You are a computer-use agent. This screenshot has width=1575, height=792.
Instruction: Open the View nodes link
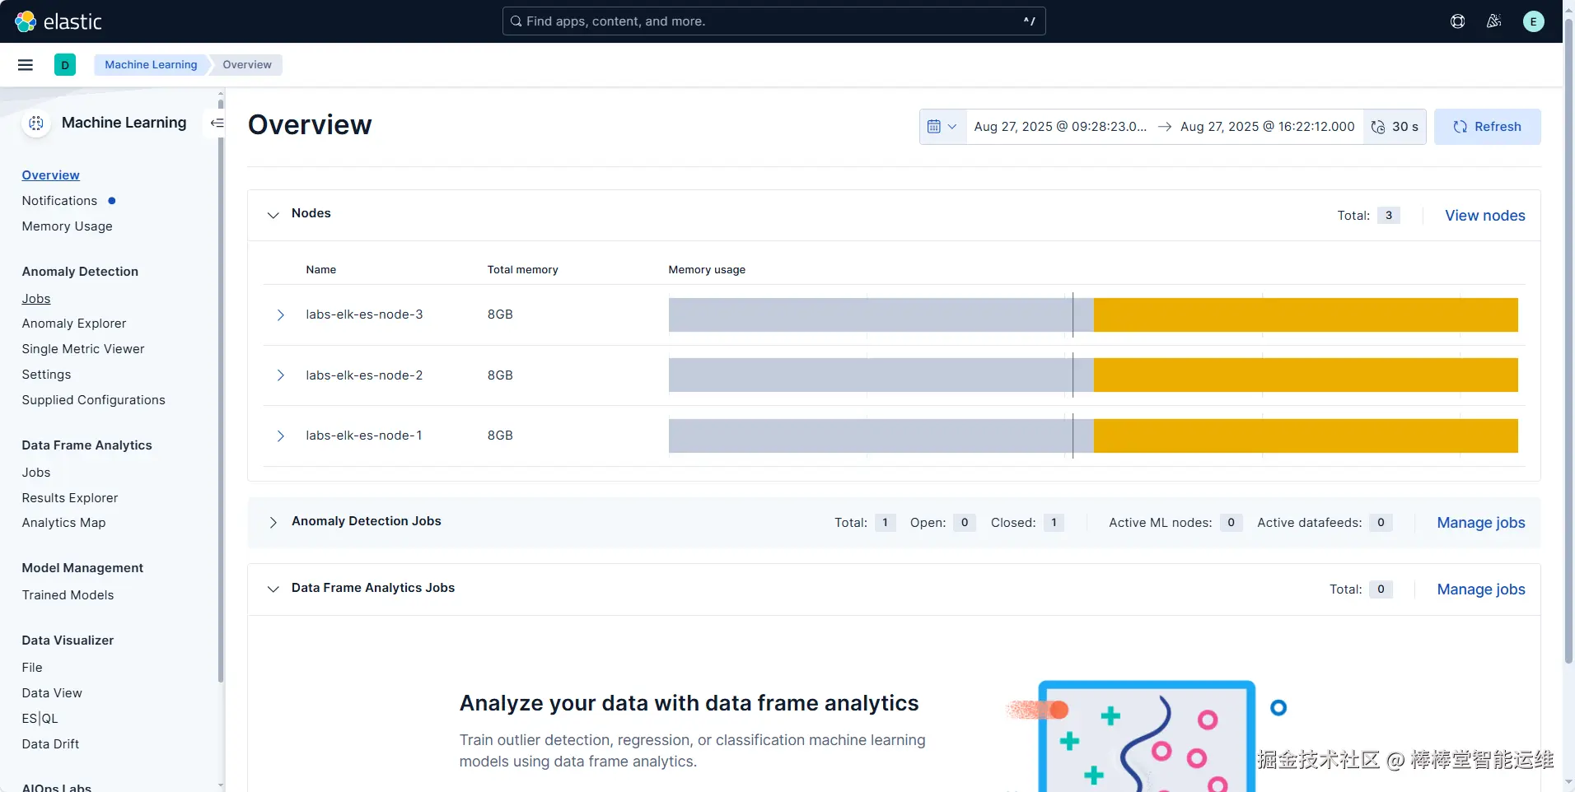(x=1484, y=216)
